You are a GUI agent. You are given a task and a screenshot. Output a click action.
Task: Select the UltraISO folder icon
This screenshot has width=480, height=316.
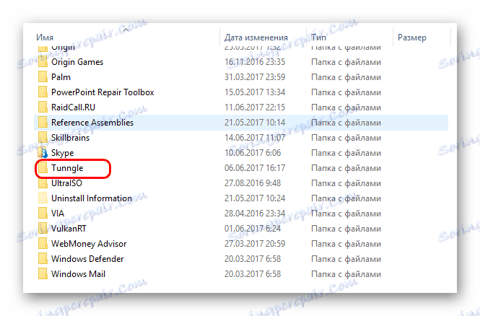pos(43,183)
